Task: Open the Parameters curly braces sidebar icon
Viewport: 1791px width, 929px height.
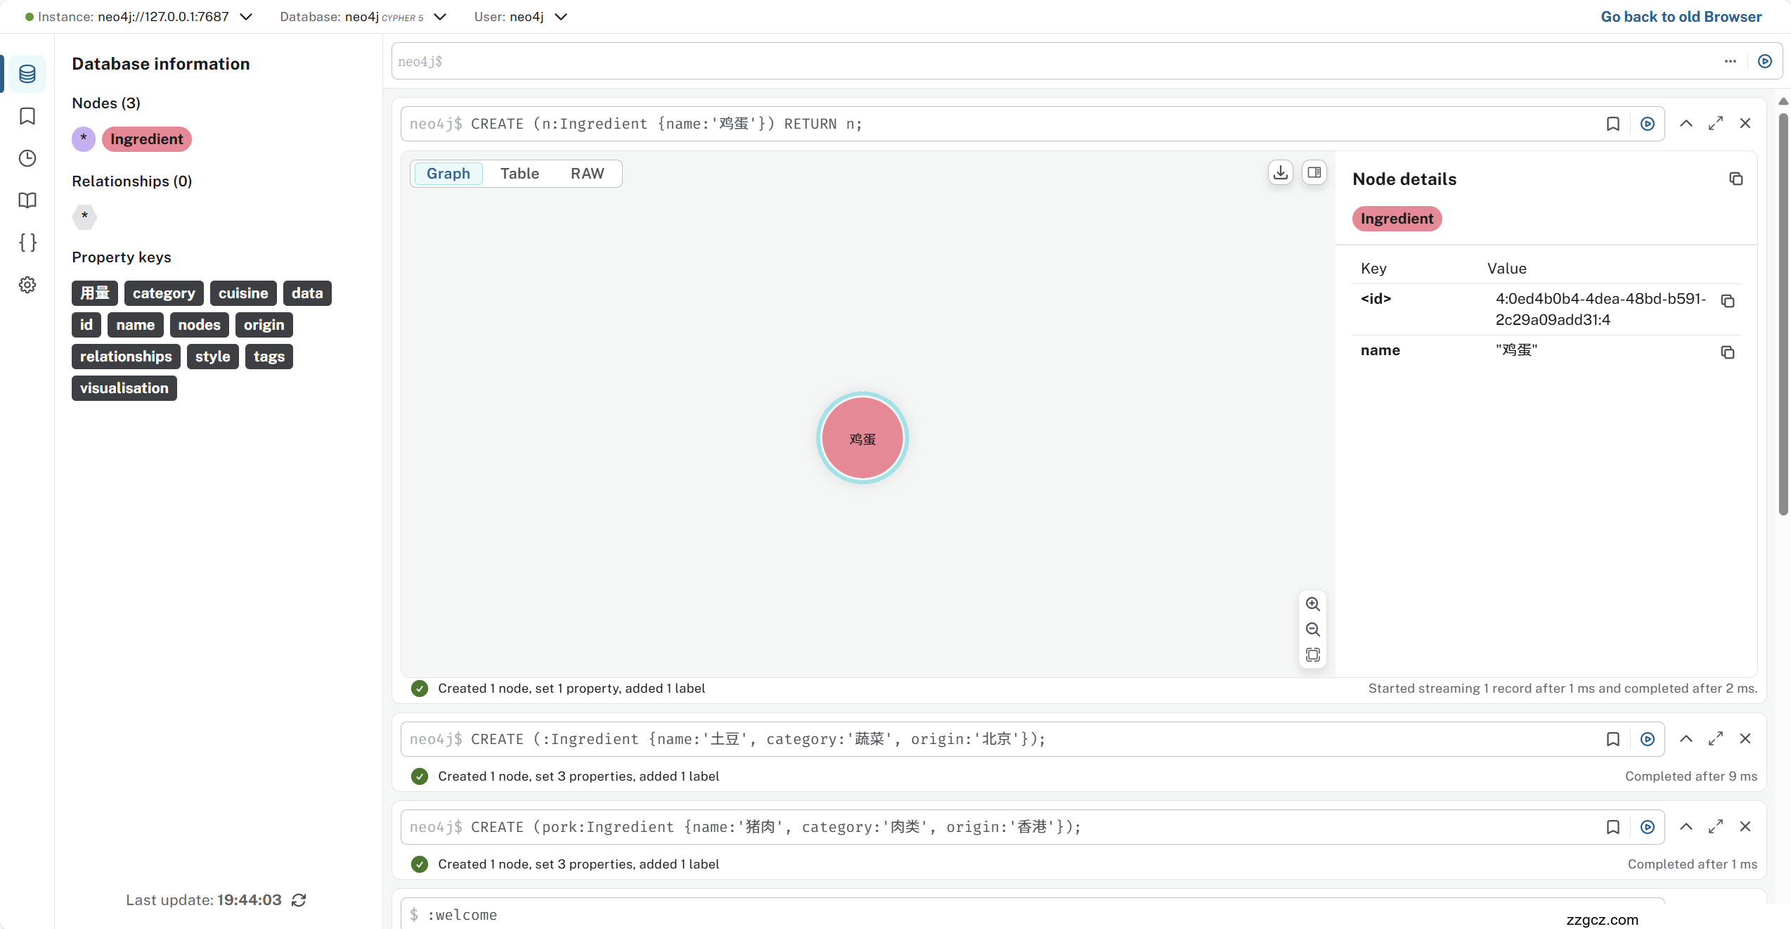Action: click(x=27, y=243)
